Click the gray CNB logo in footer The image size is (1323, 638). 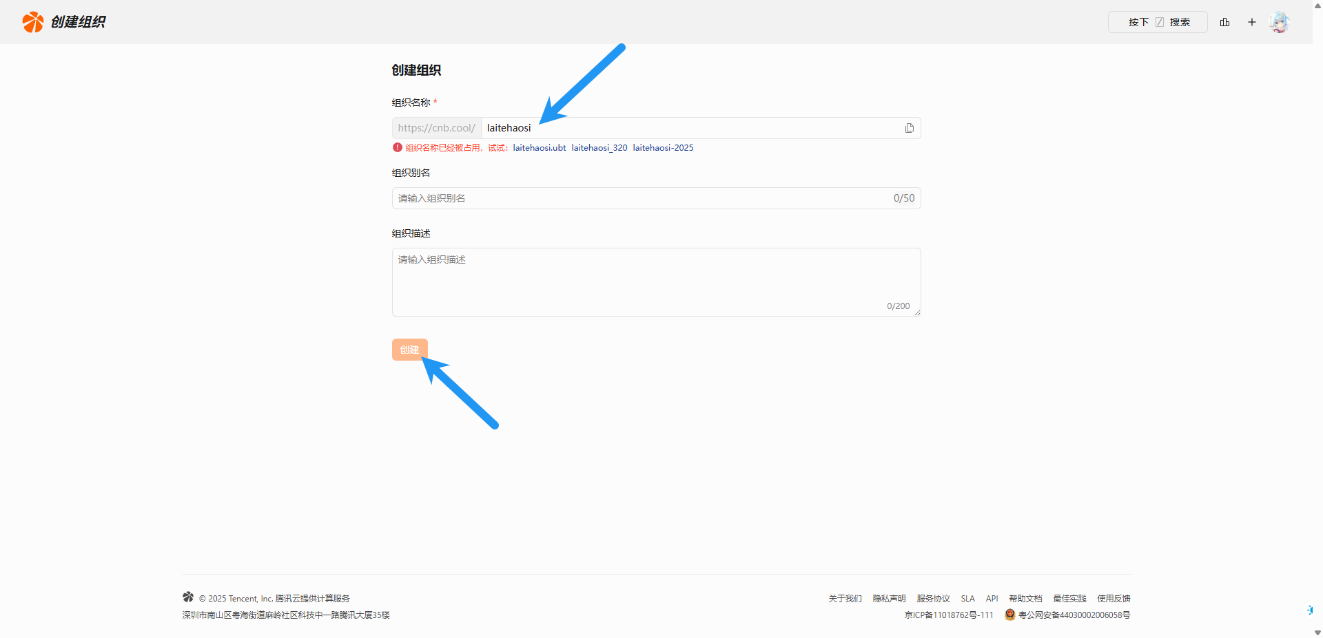(x=188, y=597)
